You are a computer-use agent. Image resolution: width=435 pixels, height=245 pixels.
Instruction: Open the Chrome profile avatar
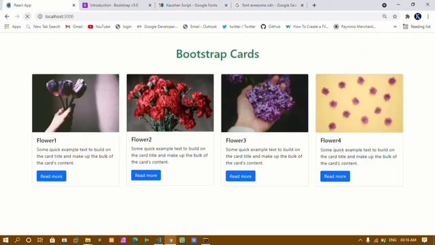[417, 16]
